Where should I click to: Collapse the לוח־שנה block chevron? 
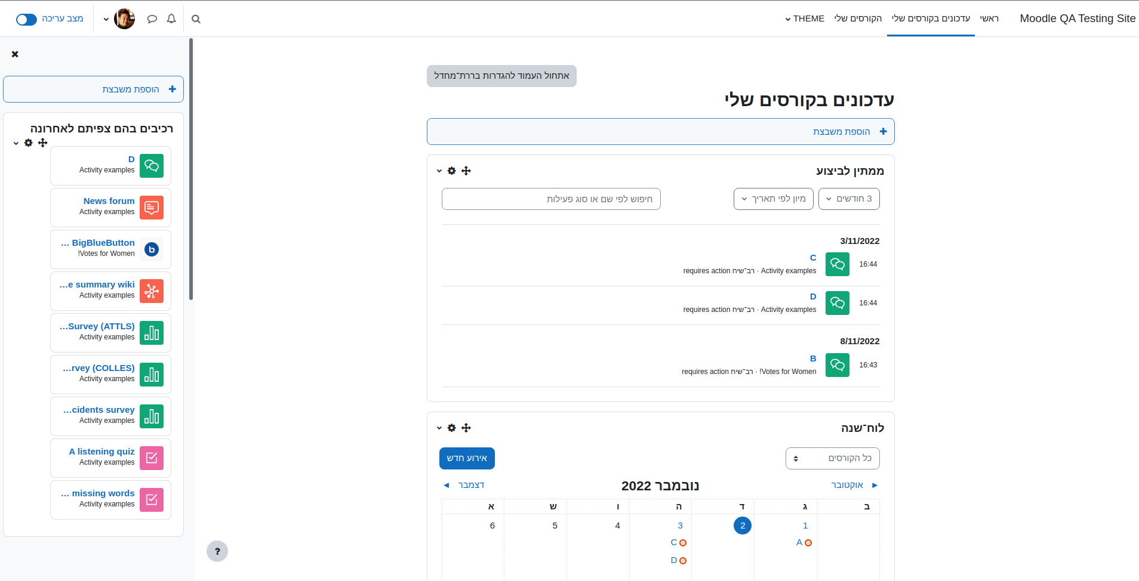pyautogui.click(x=439, y=428)
